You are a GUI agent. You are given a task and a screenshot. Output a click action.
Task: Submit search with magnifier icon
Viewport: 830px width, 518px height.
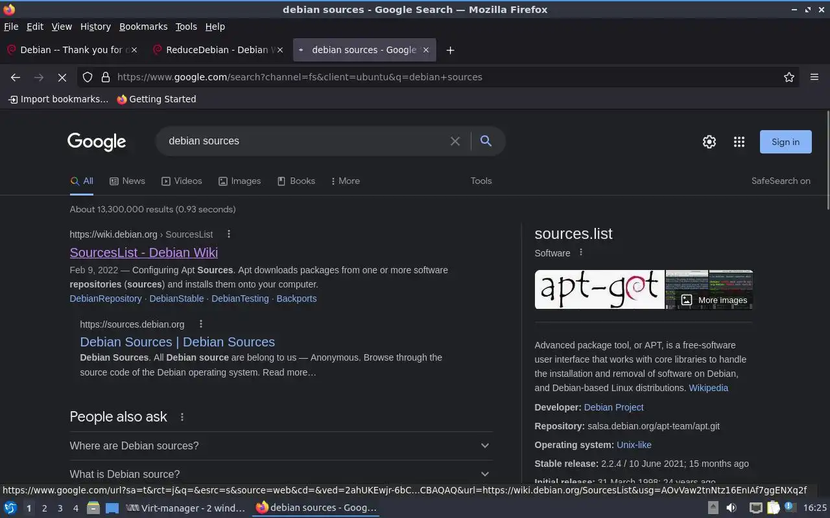(x=486, y=141)
